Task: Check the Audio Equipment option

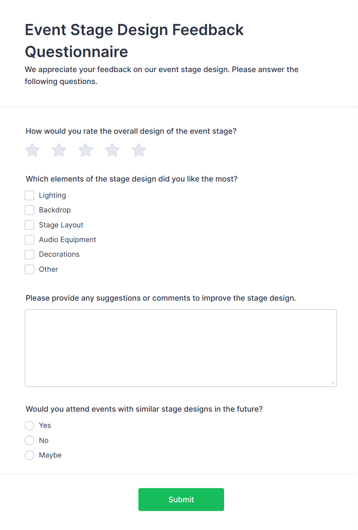Action: coord(29,239)
